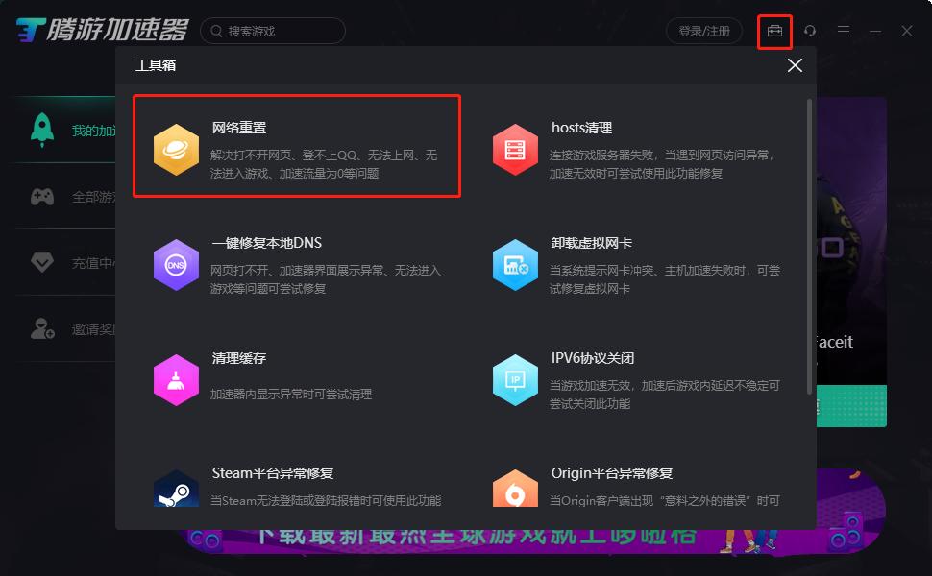Open the IPV6协议关闭 tool icon
Screen dimensions: 932x576
click(x=515, y=380)
